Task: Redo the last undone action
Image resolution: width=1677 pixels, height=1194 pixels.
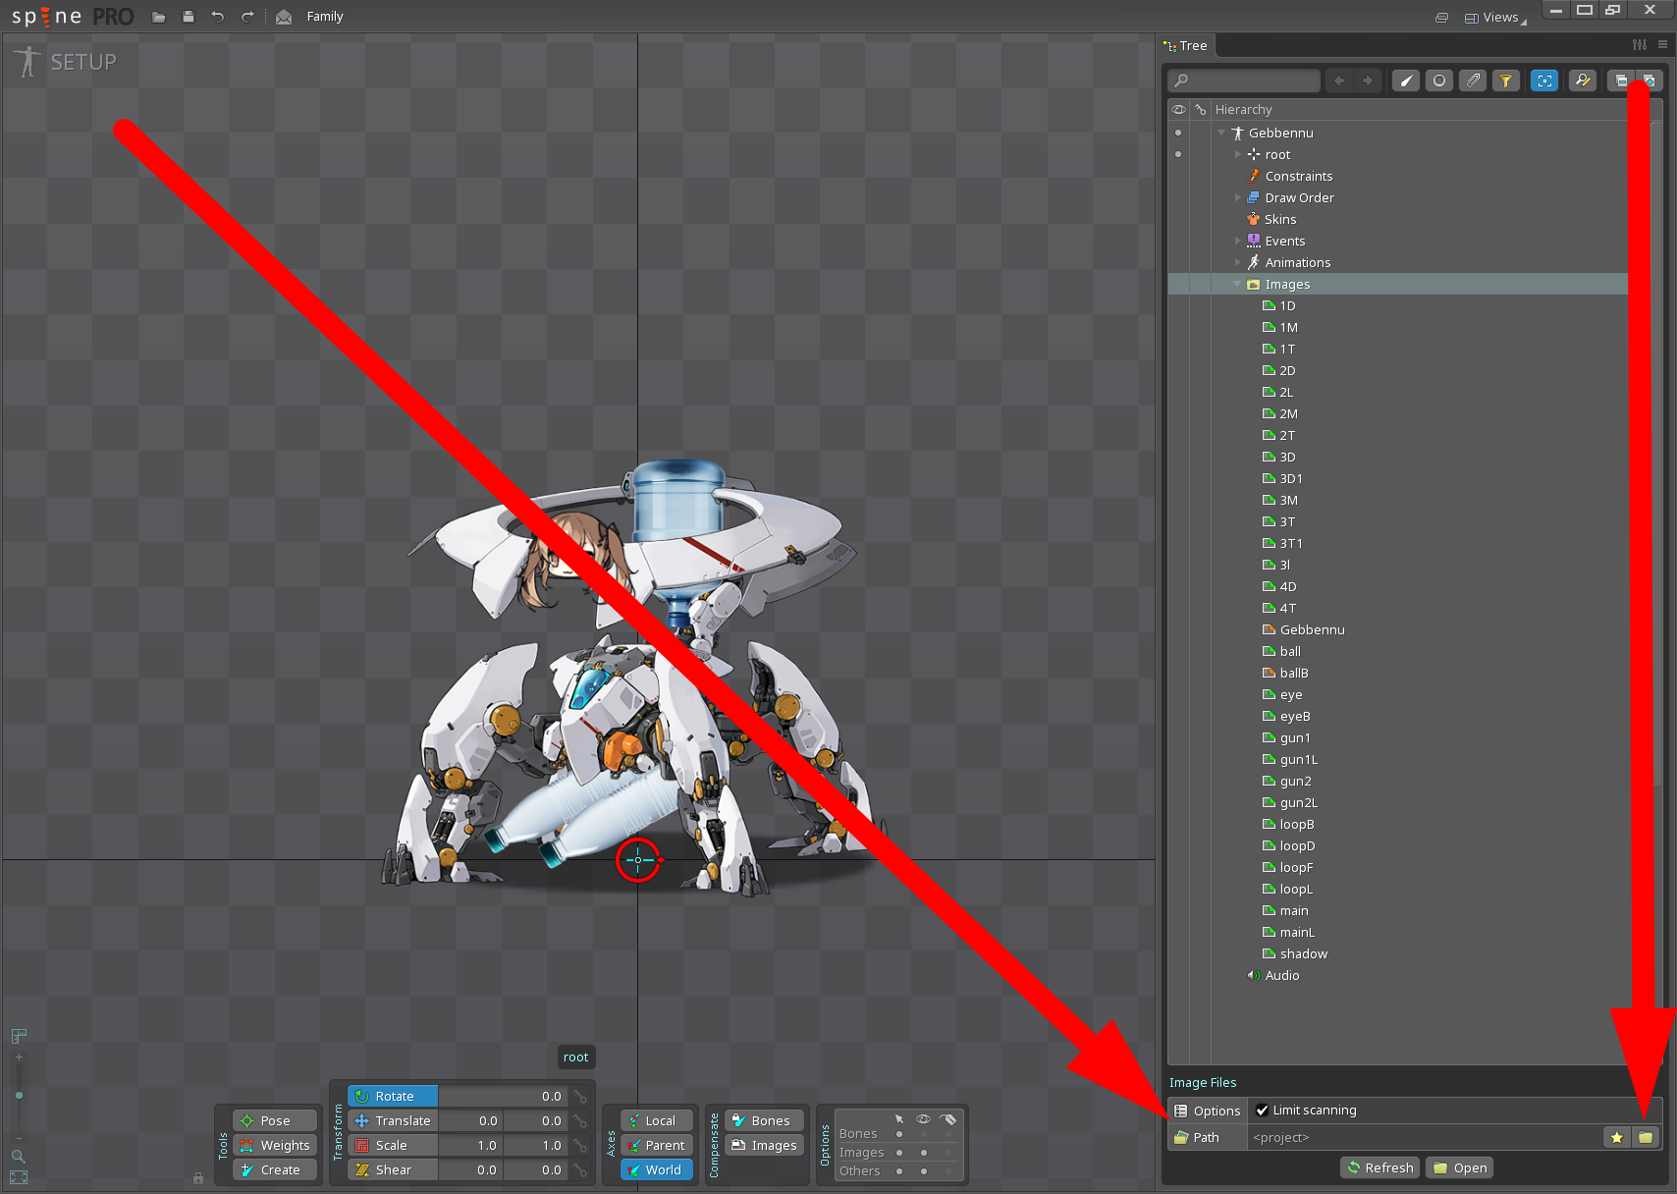Action: [247, 17]
